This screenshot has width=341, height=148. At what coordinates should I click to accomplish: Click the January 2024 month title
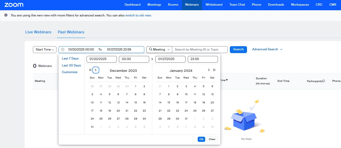click(181, 71)
